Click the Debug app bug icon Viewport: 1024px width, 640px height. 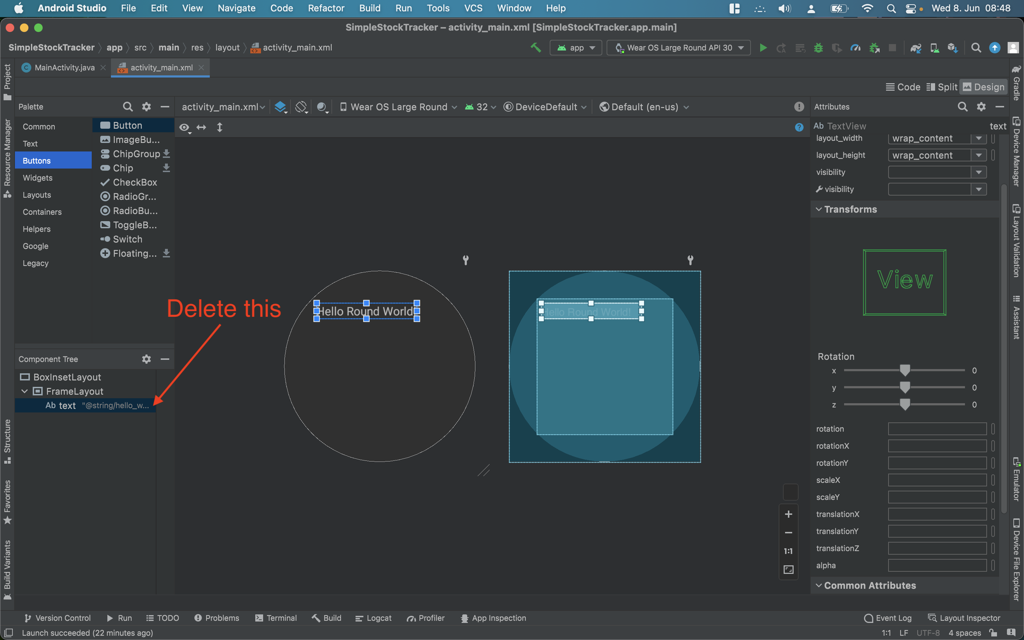point(818,48)
